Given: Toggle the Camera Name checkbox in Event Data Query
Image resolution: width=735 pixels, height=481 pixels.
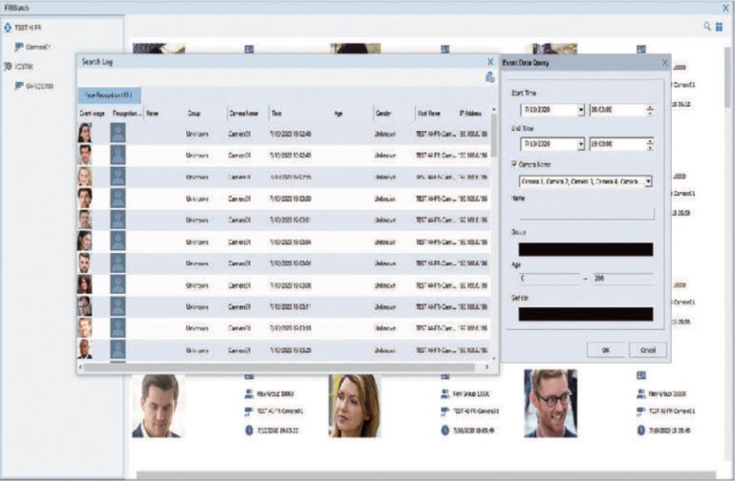Looking at the screenshot, I should pos(514,164).
